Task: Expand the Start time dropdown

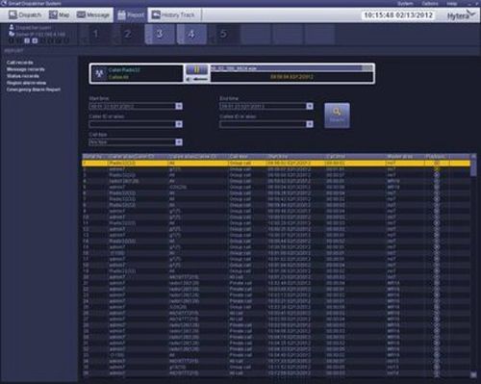Action: click(x=179, y=106)
